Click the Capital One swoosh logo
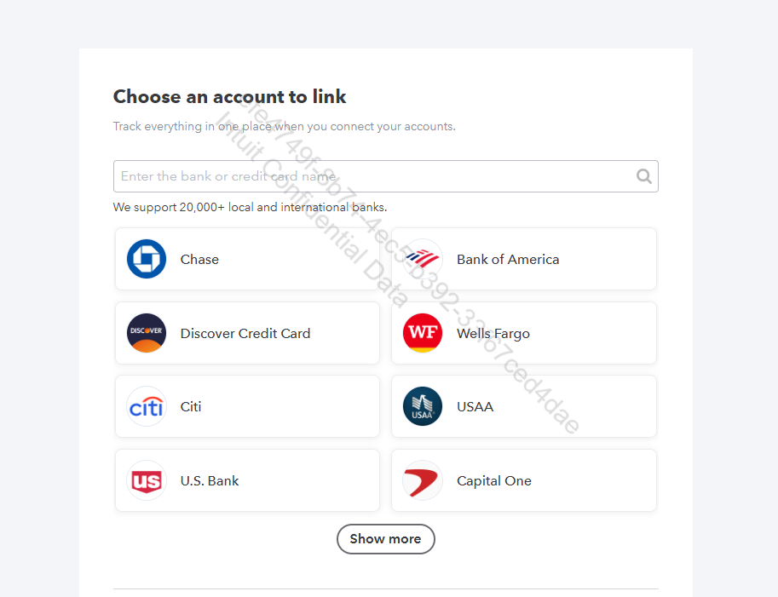The height and width of the screenshot is (597, 778). click(423, 481)
